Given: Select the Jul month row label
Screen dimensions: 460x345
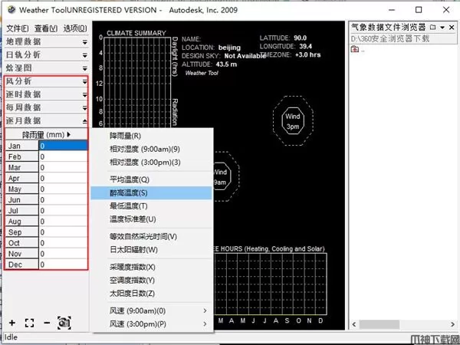Looking at the screenshot, I should pos(15,210).
